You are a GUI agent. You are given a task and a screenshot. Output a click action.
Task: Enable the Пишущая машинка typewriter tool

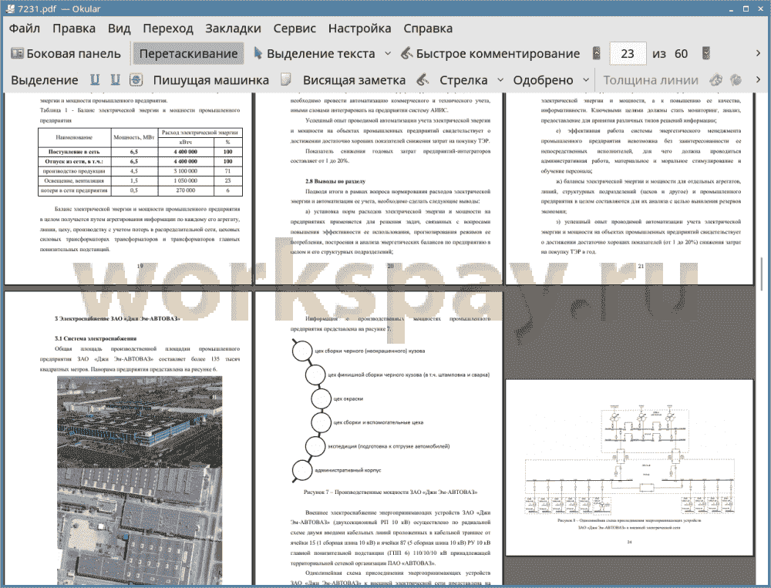211,80
